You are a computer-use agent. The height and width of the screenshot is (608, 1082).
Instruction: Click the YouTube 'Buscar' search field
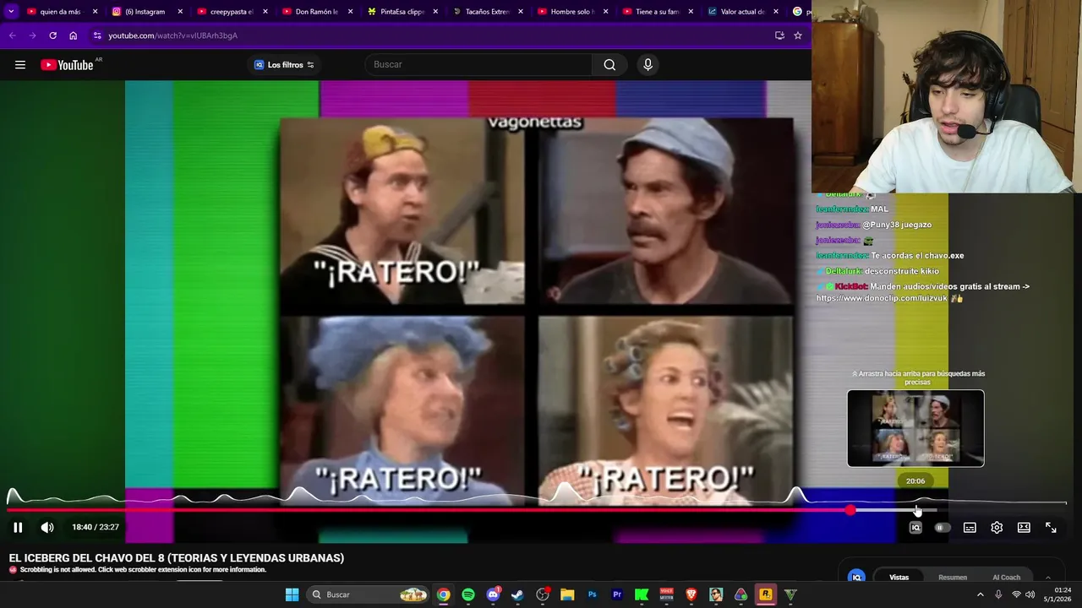click(x=478, y=65)
